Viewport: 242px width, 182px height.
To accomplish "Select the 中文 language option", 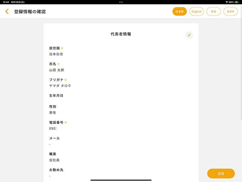I will tap(214, 11).
